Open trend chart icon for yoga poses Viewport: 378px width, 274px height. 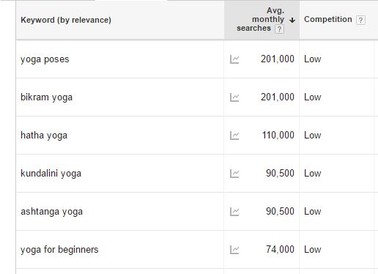[234, 59]
